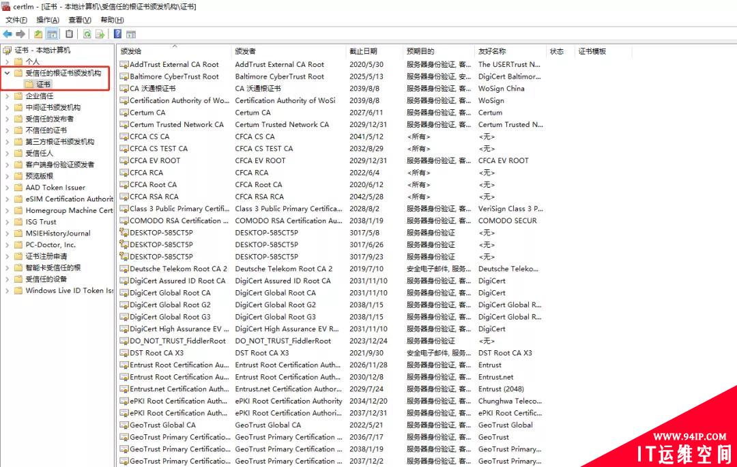Viewport: 737px width, 467px height.
Task: Expand the eSIM Certification Authorit node
Action: point(7,199)
